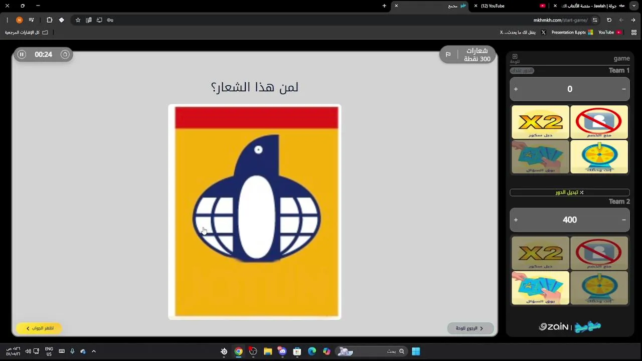Decrease Team 2 score with minus

pos(623,220)
